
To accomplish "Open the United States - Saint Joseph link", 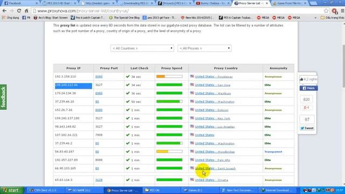I will coord(215,168).
